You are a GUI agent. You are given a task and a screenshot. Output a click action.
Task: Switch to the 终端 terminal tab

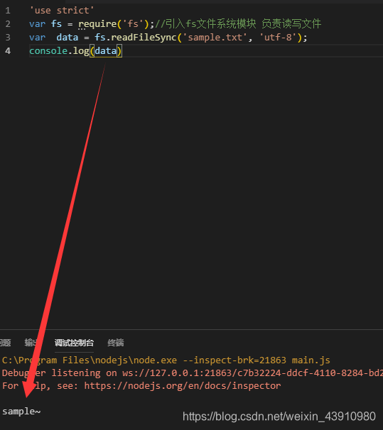116,343
